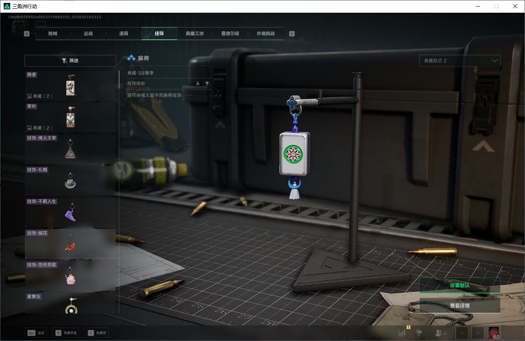
Task: Expand the 典藏款式 2 dropdown
Action: point(459,61)
